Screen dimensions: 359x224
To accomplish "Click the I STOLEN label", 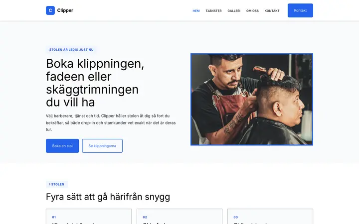I will coord(57,184).
